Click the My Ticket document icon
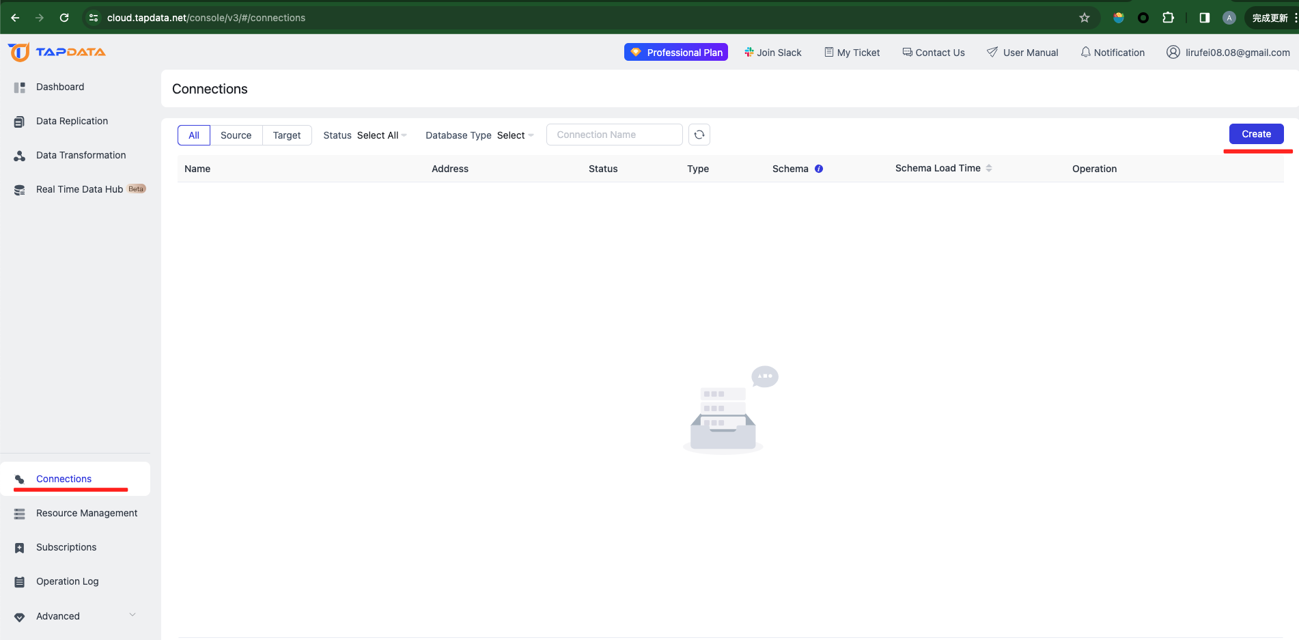The width and height of the screenshot is (1299, 640). [x=829, y=52]
